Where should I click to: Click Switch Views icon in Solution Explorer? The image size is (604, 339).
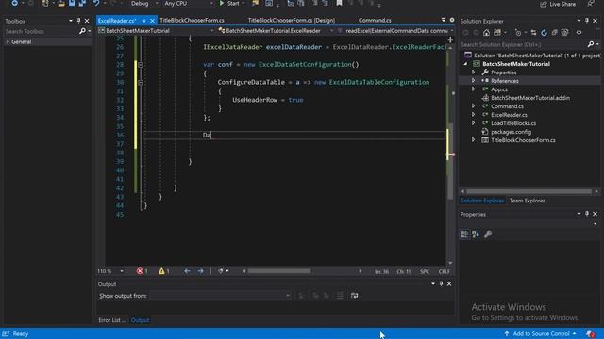(497, 33)
